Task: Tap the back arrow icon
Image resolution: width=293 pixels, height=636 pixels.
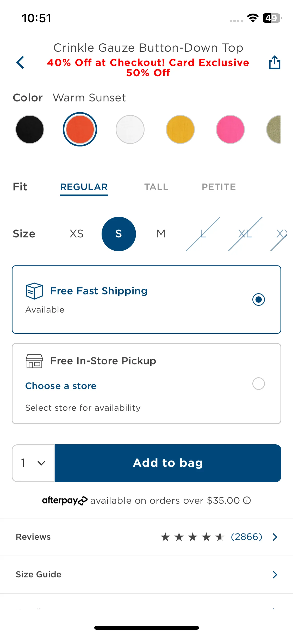Action: click(x=20, y=62)
